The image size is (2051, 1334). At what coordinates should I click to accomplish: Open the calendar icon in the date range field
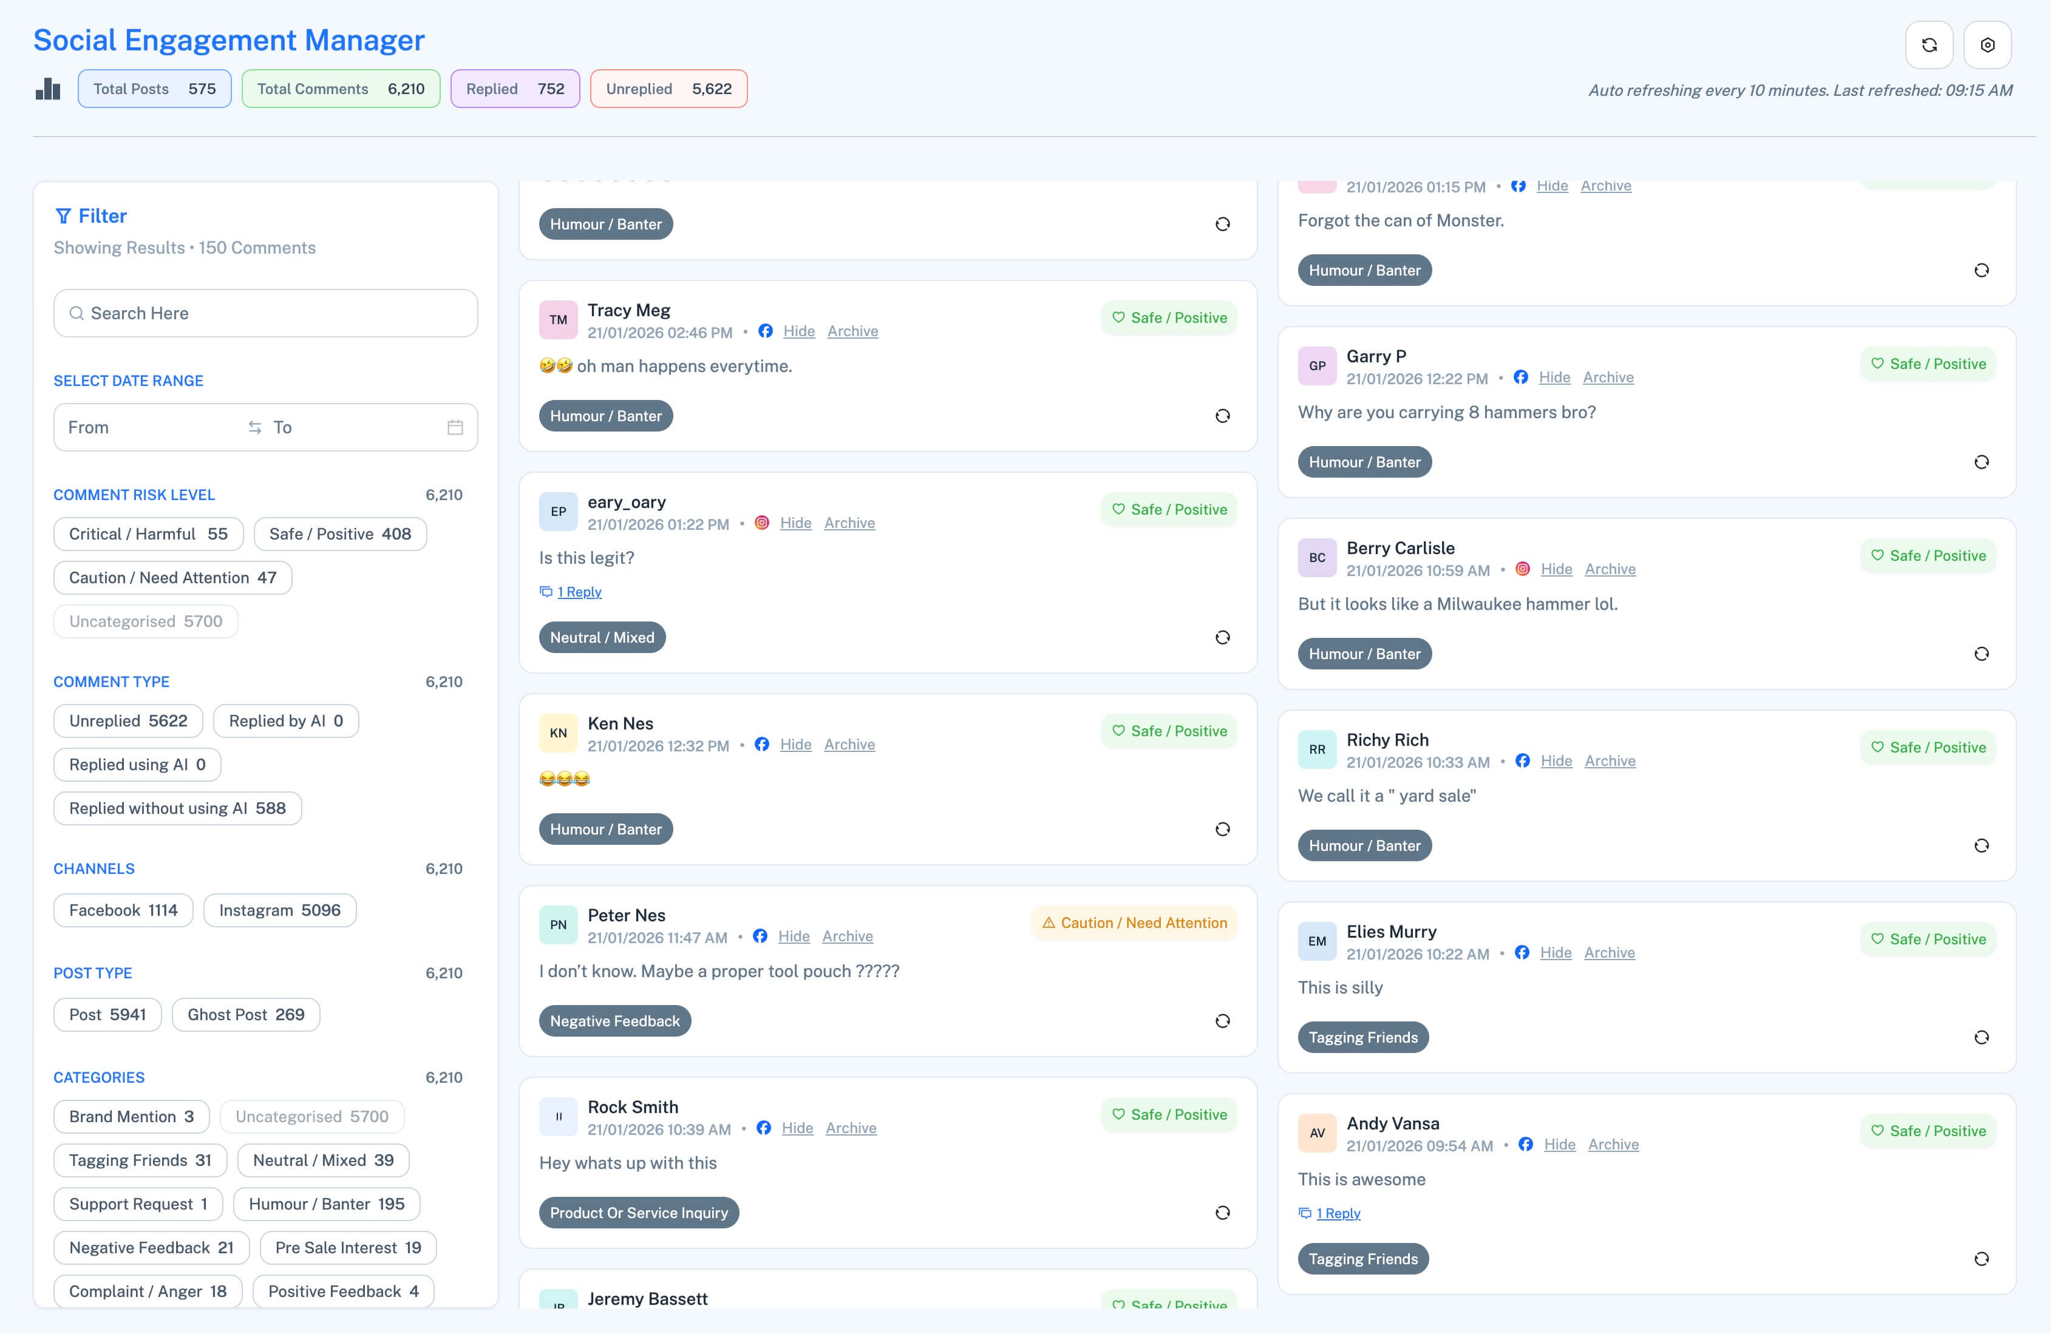[456, 426]
